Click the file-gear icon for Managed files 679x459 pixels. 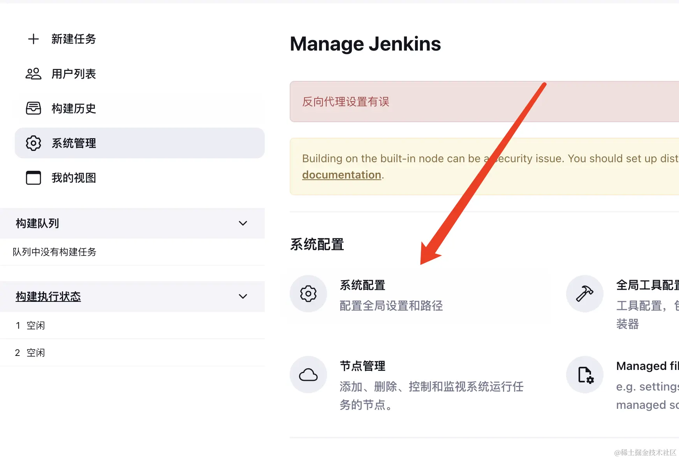point(586,375)
